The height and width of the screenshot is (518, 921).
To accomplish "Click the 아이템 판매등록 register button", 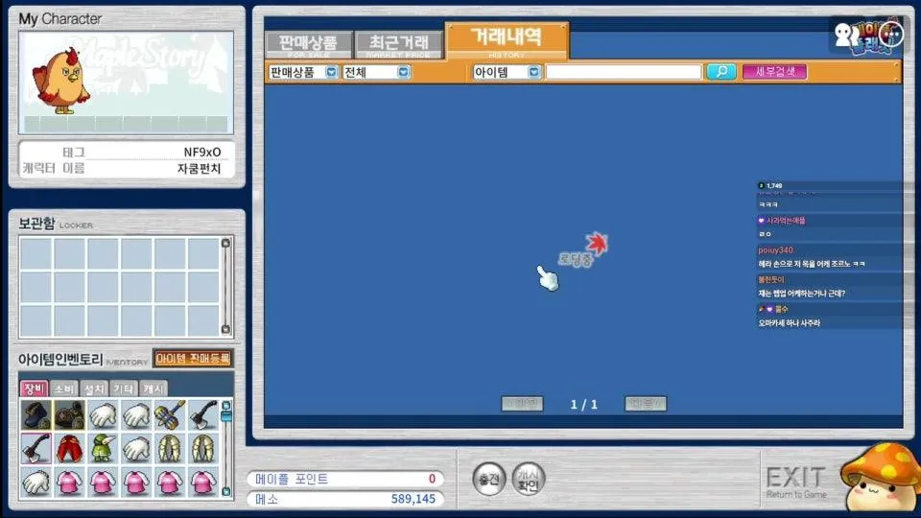I will 193,358.
